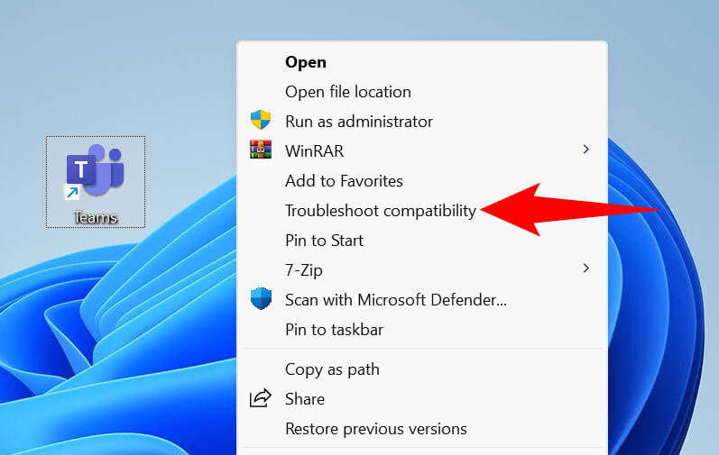The image size is (719, 455).
Task: Expand the 7-Zip submenu chevron
Action: tap(585, 268)
